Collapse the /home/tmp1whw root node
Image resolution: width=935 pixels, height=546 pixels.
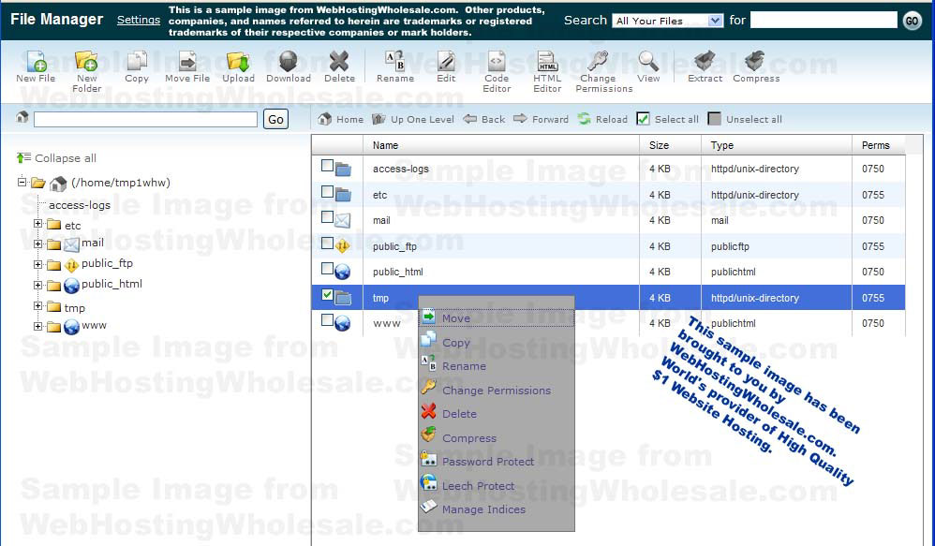(22, 182)
